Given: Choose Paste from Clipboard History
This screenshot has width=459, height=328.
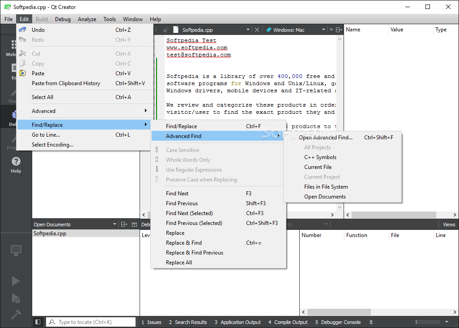Looking at the screenshot, I should 85,83.
